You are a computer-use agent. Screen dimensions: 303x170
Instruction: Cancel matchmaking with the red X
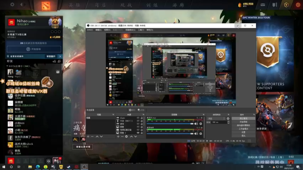coord(291,162)
